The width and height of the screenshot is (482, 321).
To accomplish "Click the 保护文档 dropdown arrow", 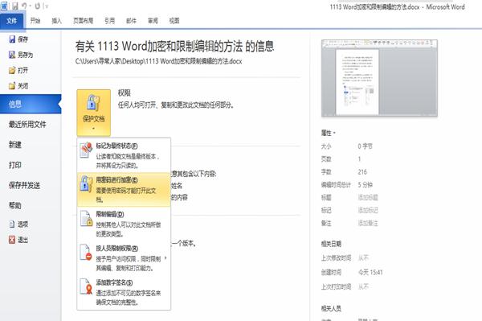I will coord(93,128).
